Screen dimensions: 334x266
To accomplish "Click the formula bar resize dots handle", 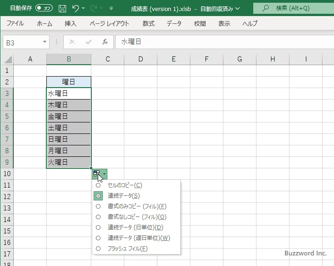I will click(56, 42).
